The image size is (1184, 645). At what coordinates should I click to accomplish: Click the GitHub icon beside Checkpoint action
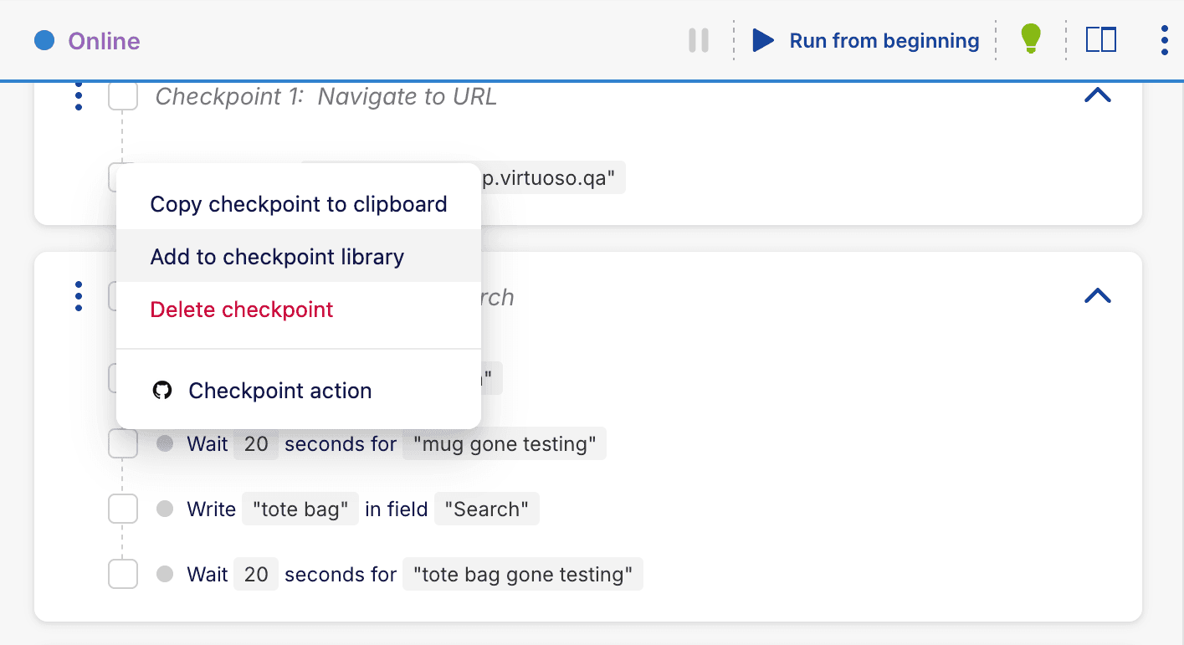click(164, 390)
